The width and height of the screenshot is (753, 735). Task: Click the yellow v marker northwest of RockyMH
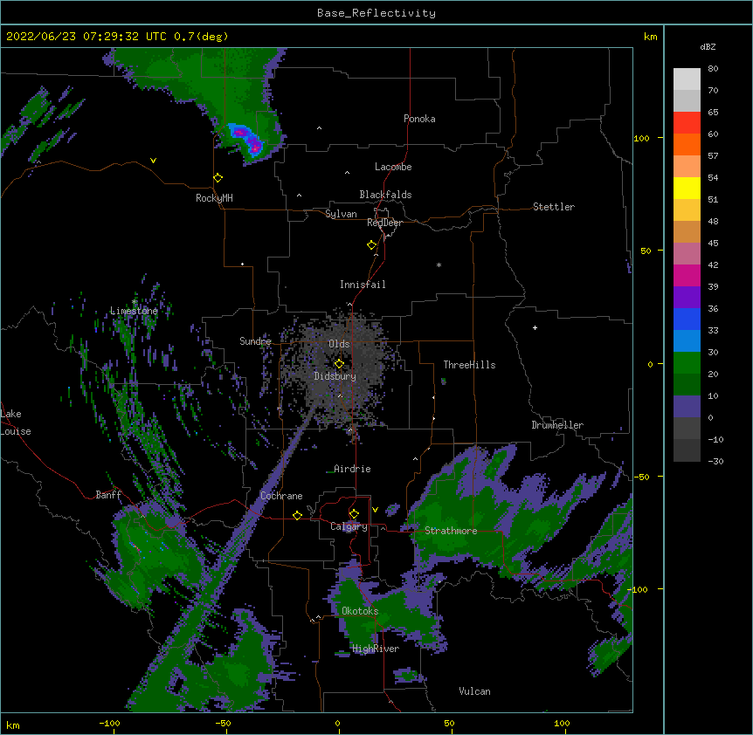[153, 161]
